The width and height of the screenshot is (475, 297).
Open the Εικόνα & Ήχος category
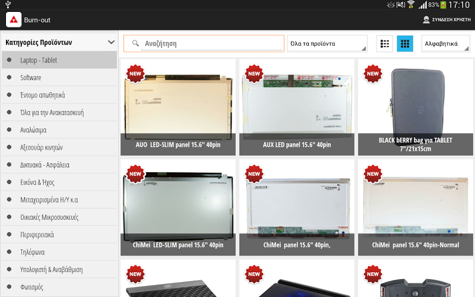59,182
